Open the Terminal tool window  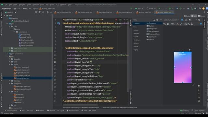51,110
